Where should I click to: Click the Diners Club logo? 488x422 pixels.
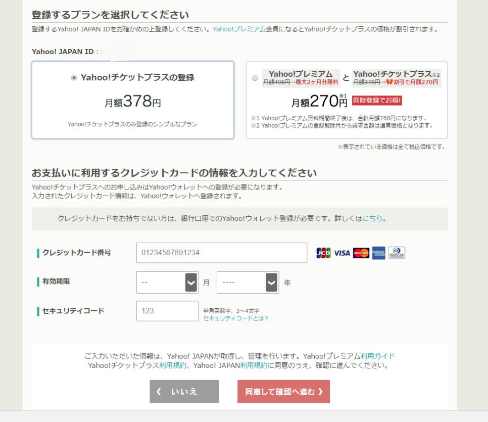click(397, 253)
